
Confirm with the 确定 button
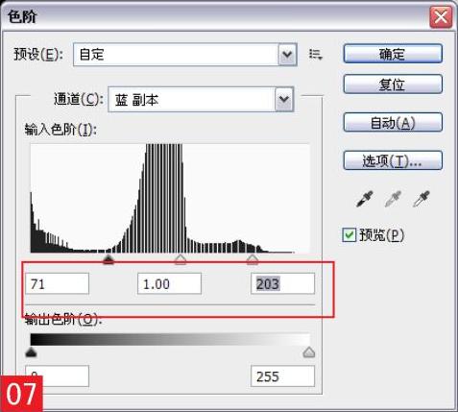393,54
